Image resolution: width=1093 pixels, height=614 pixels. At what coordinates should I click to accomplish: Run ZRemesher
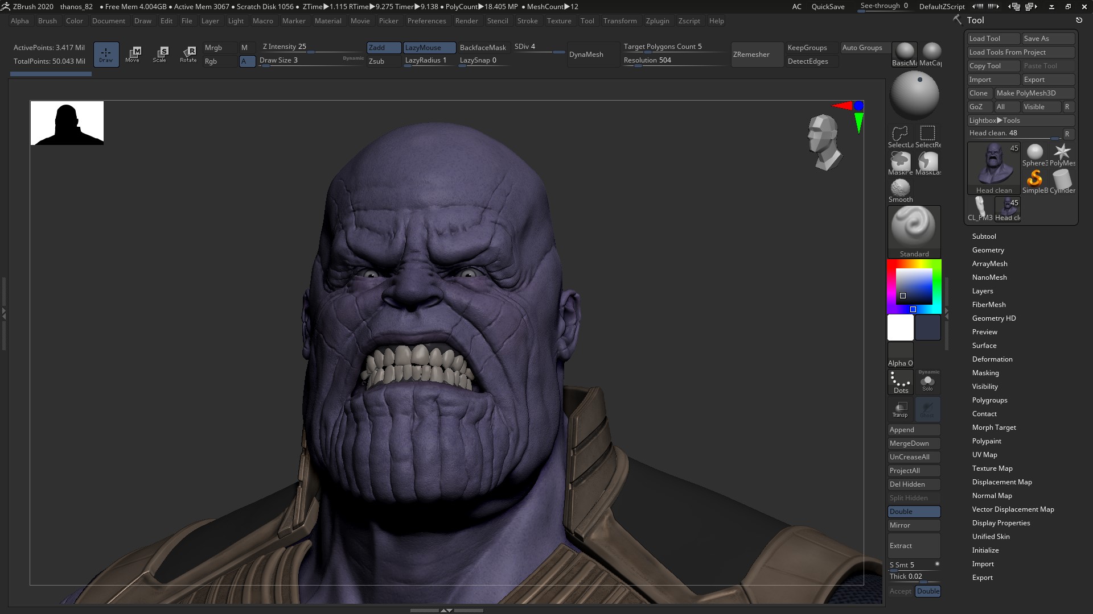pos(757,55)
